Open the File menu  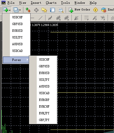click(11, 3)
